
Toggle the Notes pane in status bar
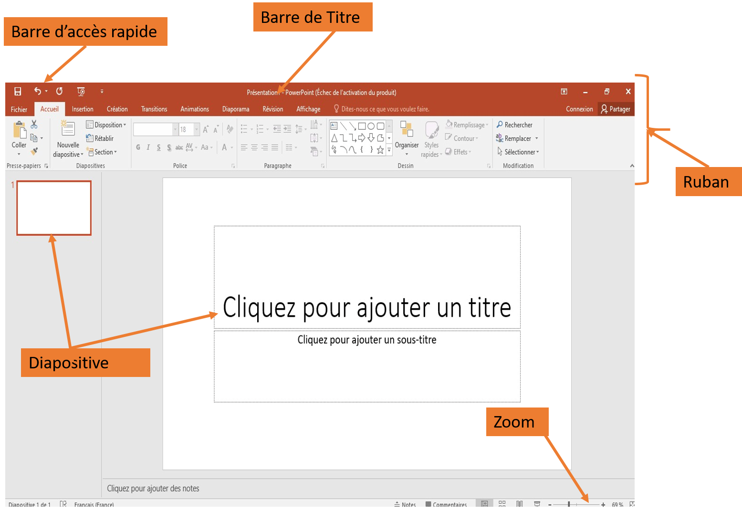pos(405,504)
